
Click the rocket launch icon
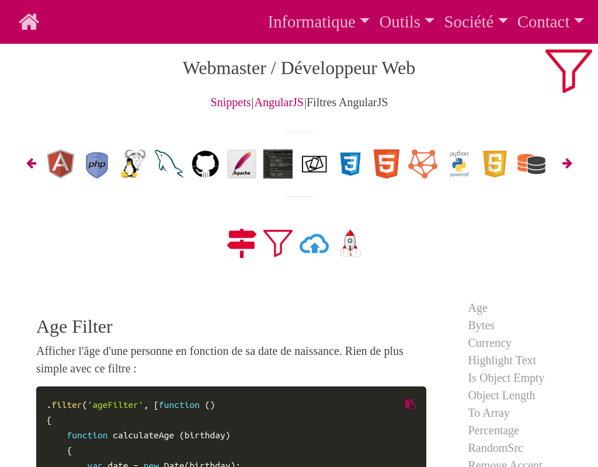pyautogui.click(x=350, y=243)
